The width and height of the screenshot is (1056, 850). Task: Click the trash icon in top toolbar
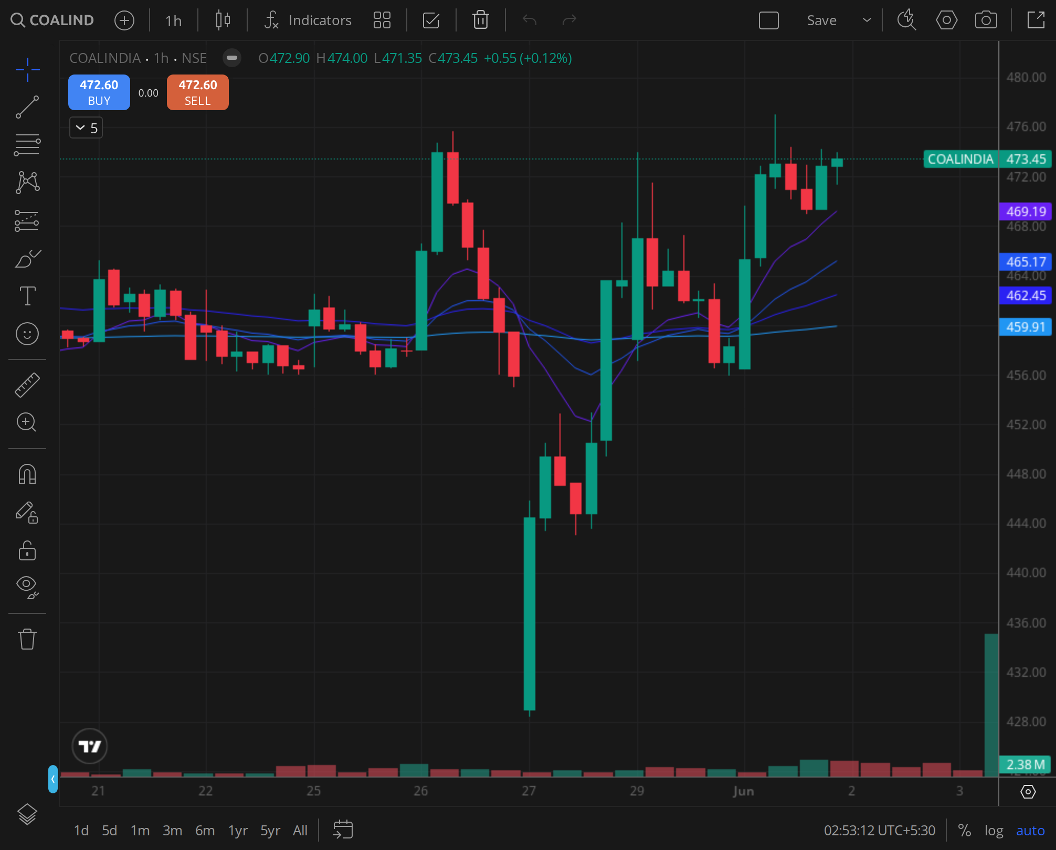[x=481, y=20]
